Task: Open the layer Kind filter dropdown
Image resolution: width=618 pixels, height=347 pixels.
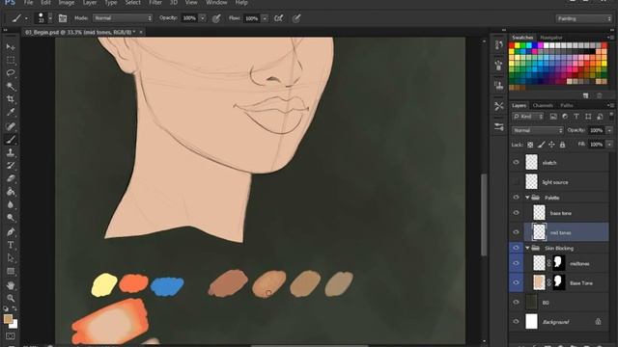Action: (528, 117)
